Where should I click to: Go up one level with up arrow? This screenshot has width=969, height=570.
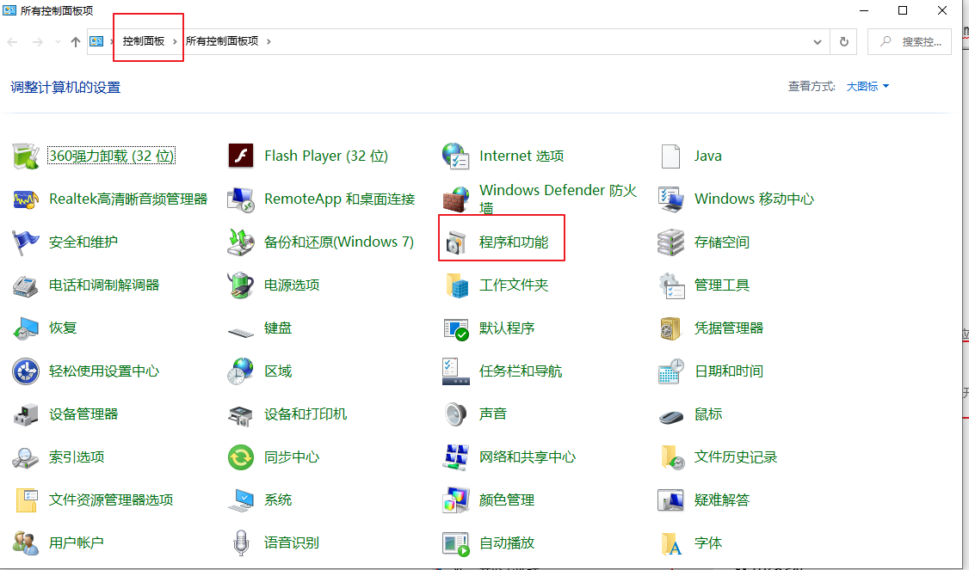tap(76, 42)
